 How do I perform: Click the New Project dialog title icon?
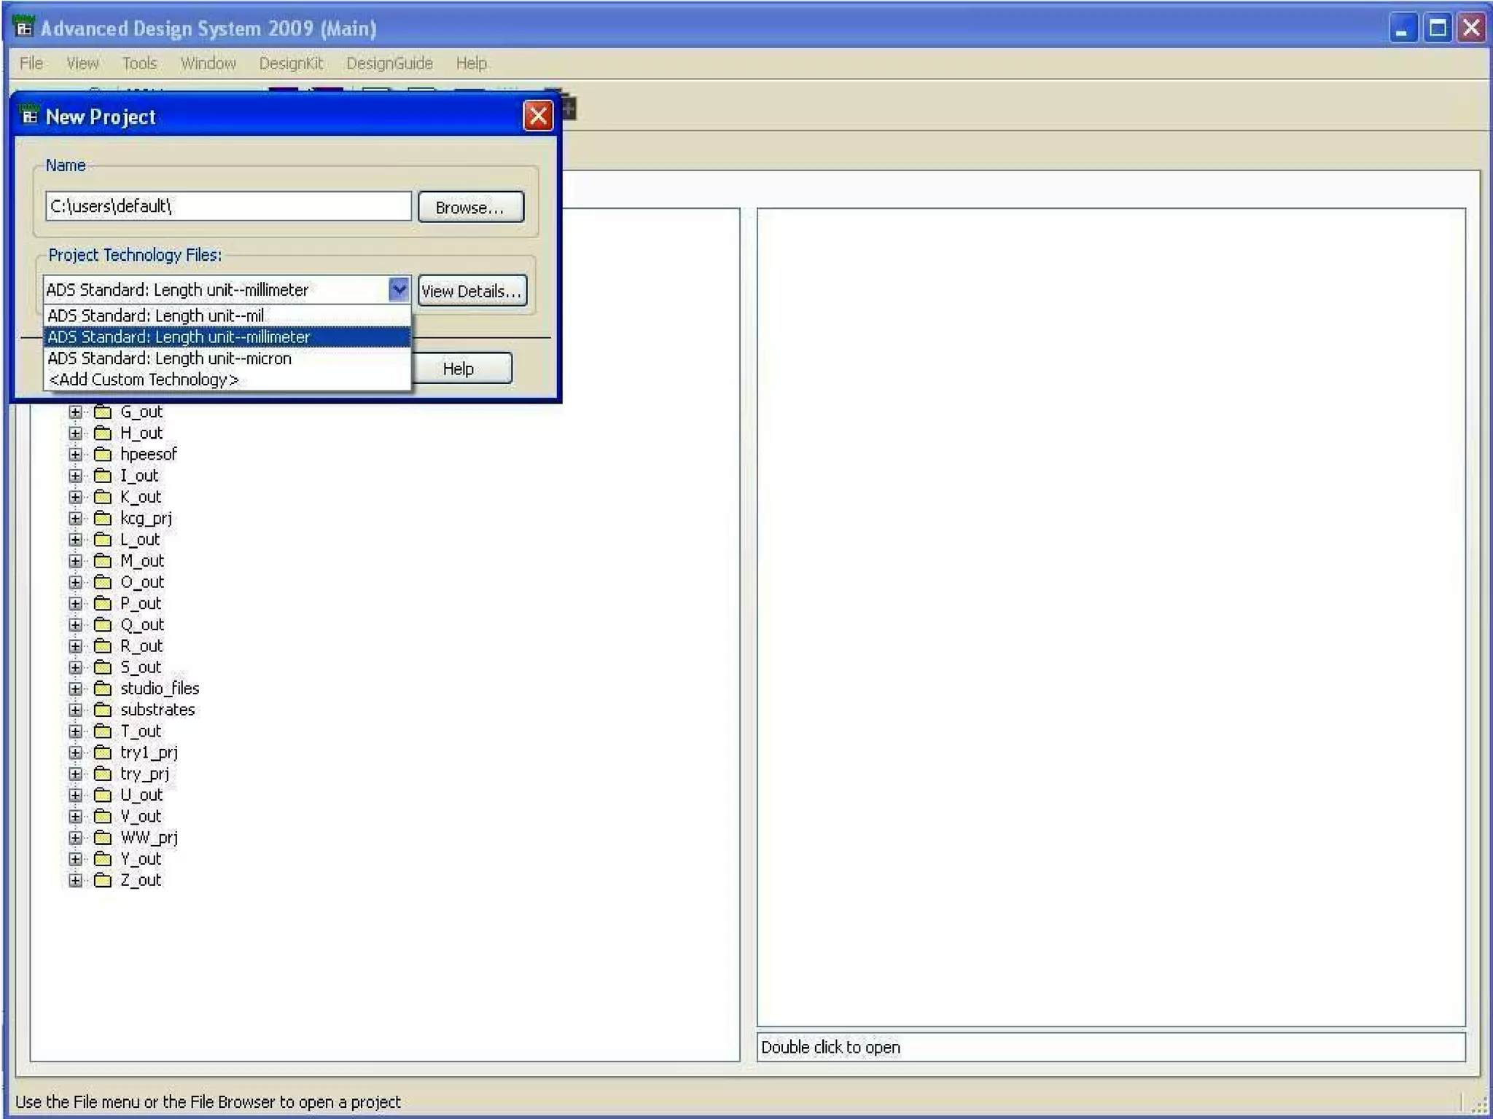point(29,116)
